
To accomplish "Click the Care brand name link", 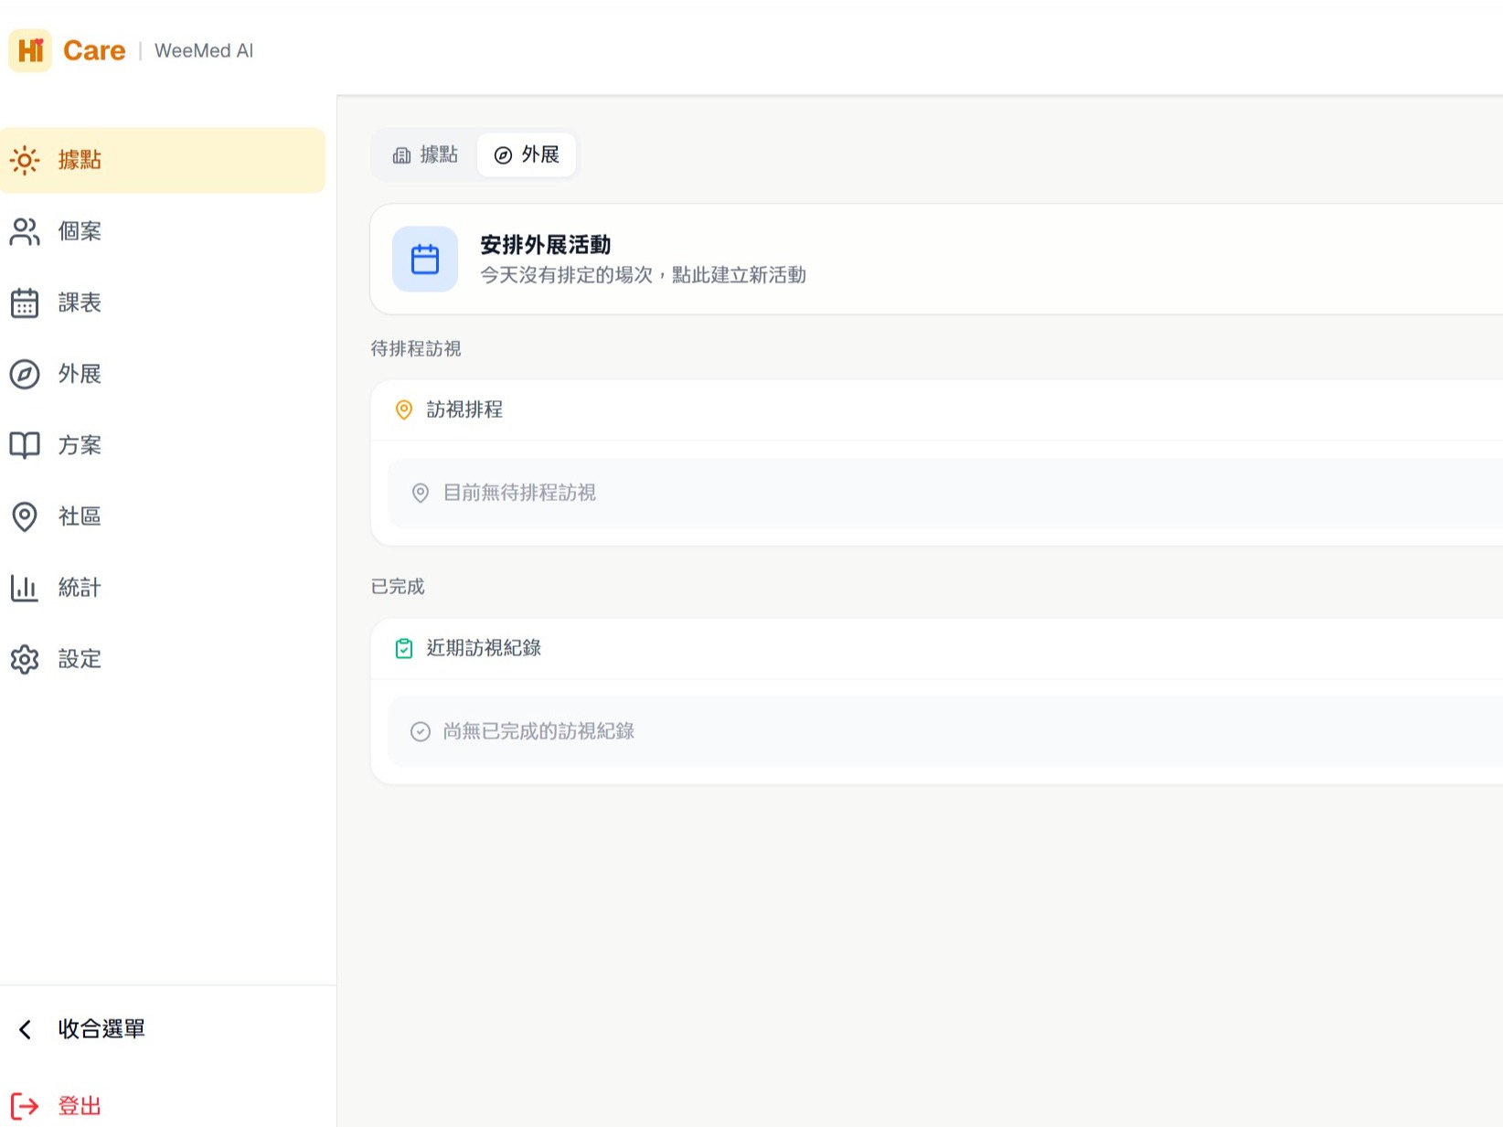I will [94, 50].
